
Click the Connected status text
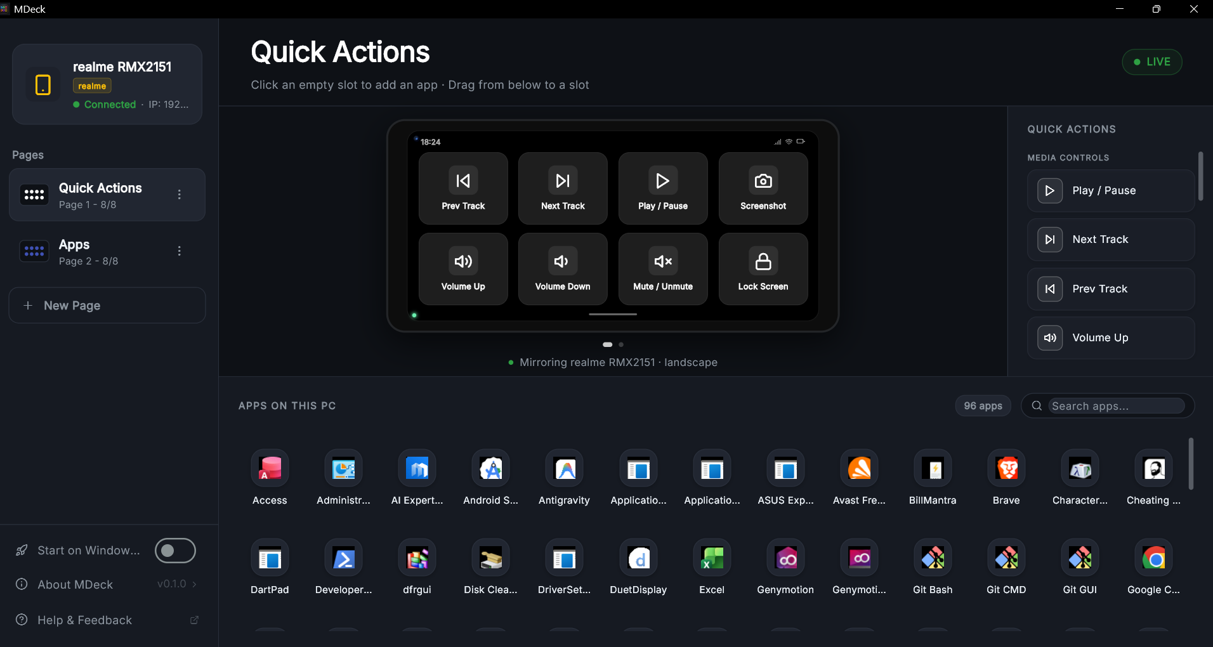(110, 105)
